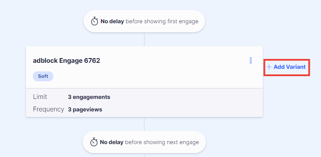The height and width of the screenshot is (157, 321).
Task: Click the Frequency label
Action: coord(49,109)
